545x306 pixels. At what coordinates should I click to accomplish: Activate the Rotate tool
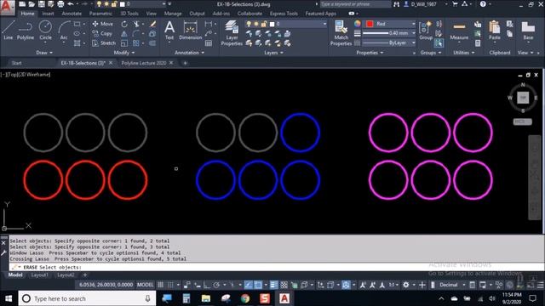click(124, 24)
